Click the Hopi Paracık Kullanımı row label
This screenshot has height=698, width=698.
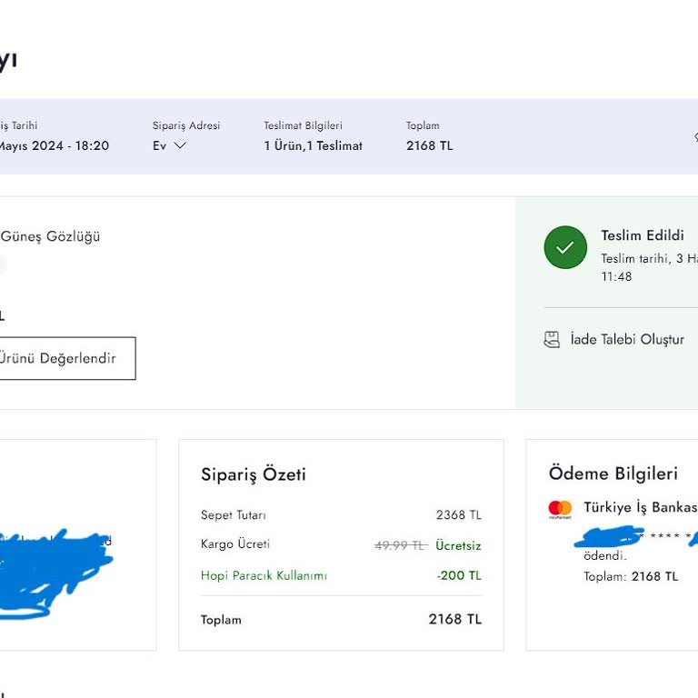pos(264,575)
